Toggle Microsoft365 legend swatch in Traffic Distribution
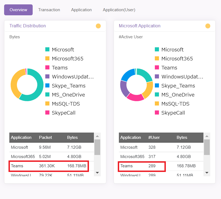This screenshot has height=199, width=221. pos(47,58)
